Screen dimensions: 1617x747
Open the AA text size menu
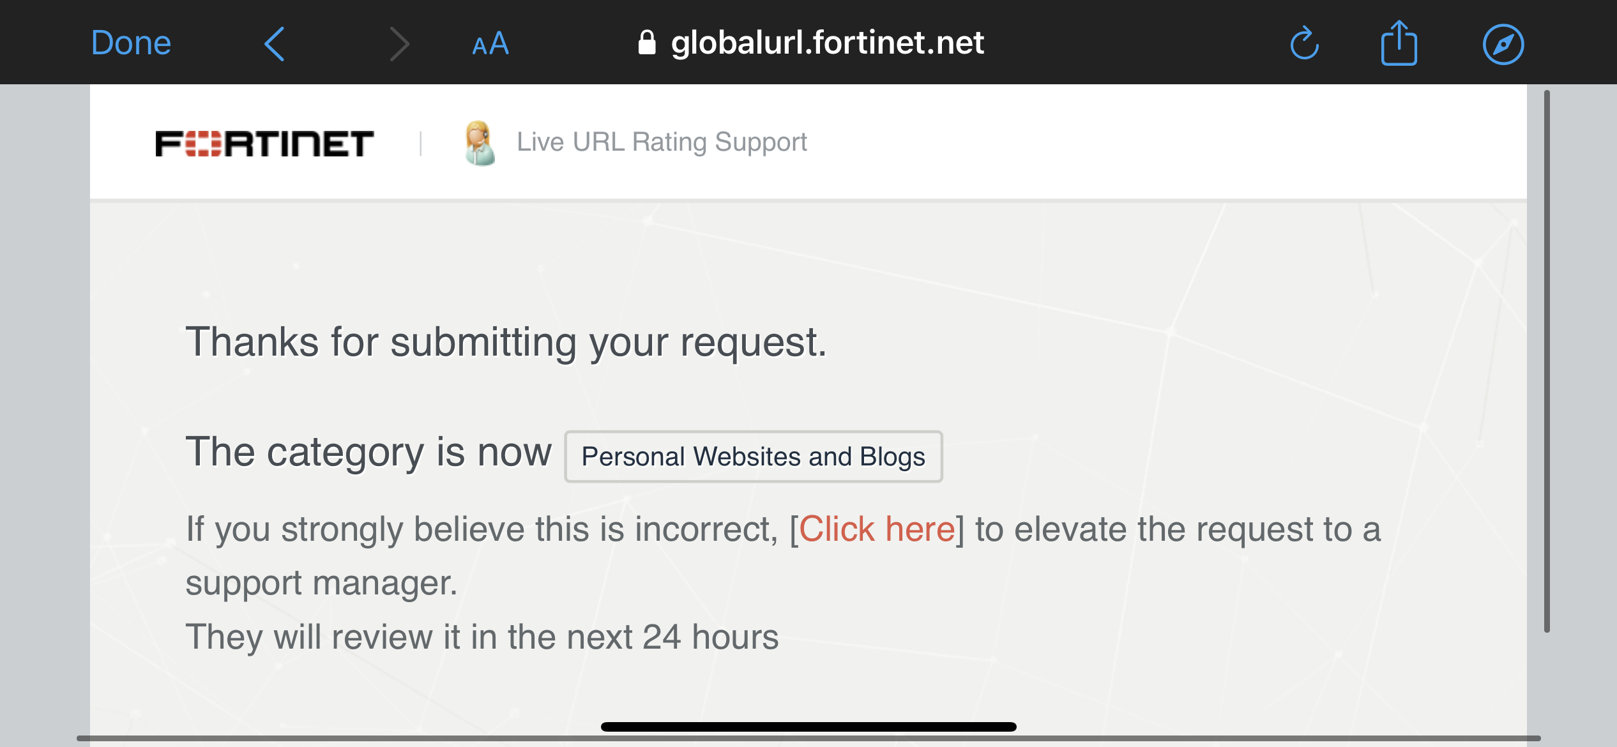tap(490, 43)
